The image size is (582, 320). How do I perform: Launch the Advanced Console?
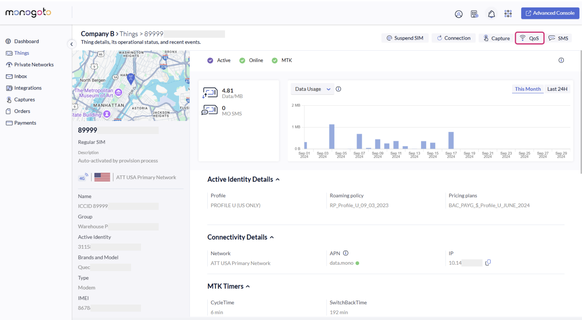click(550, 13)
